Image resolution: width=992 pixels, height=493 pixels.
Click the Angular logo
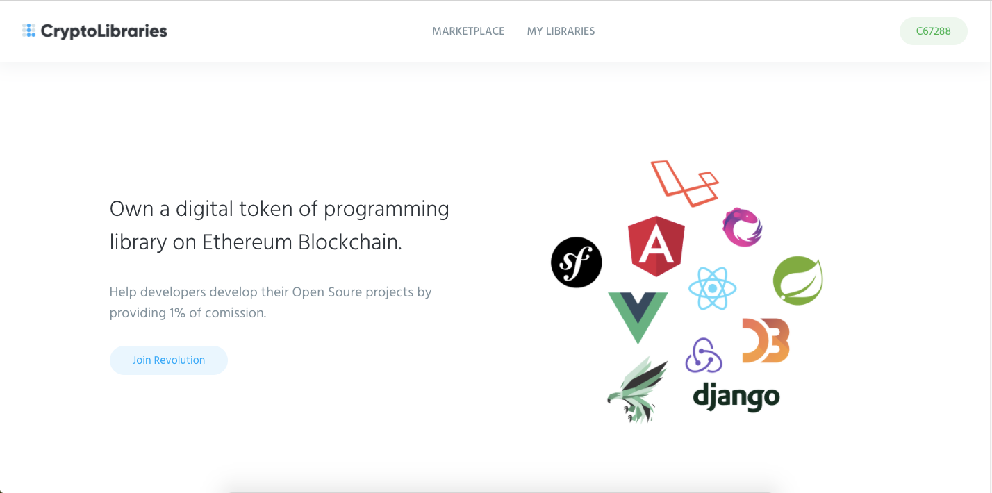tap(656, 246)
